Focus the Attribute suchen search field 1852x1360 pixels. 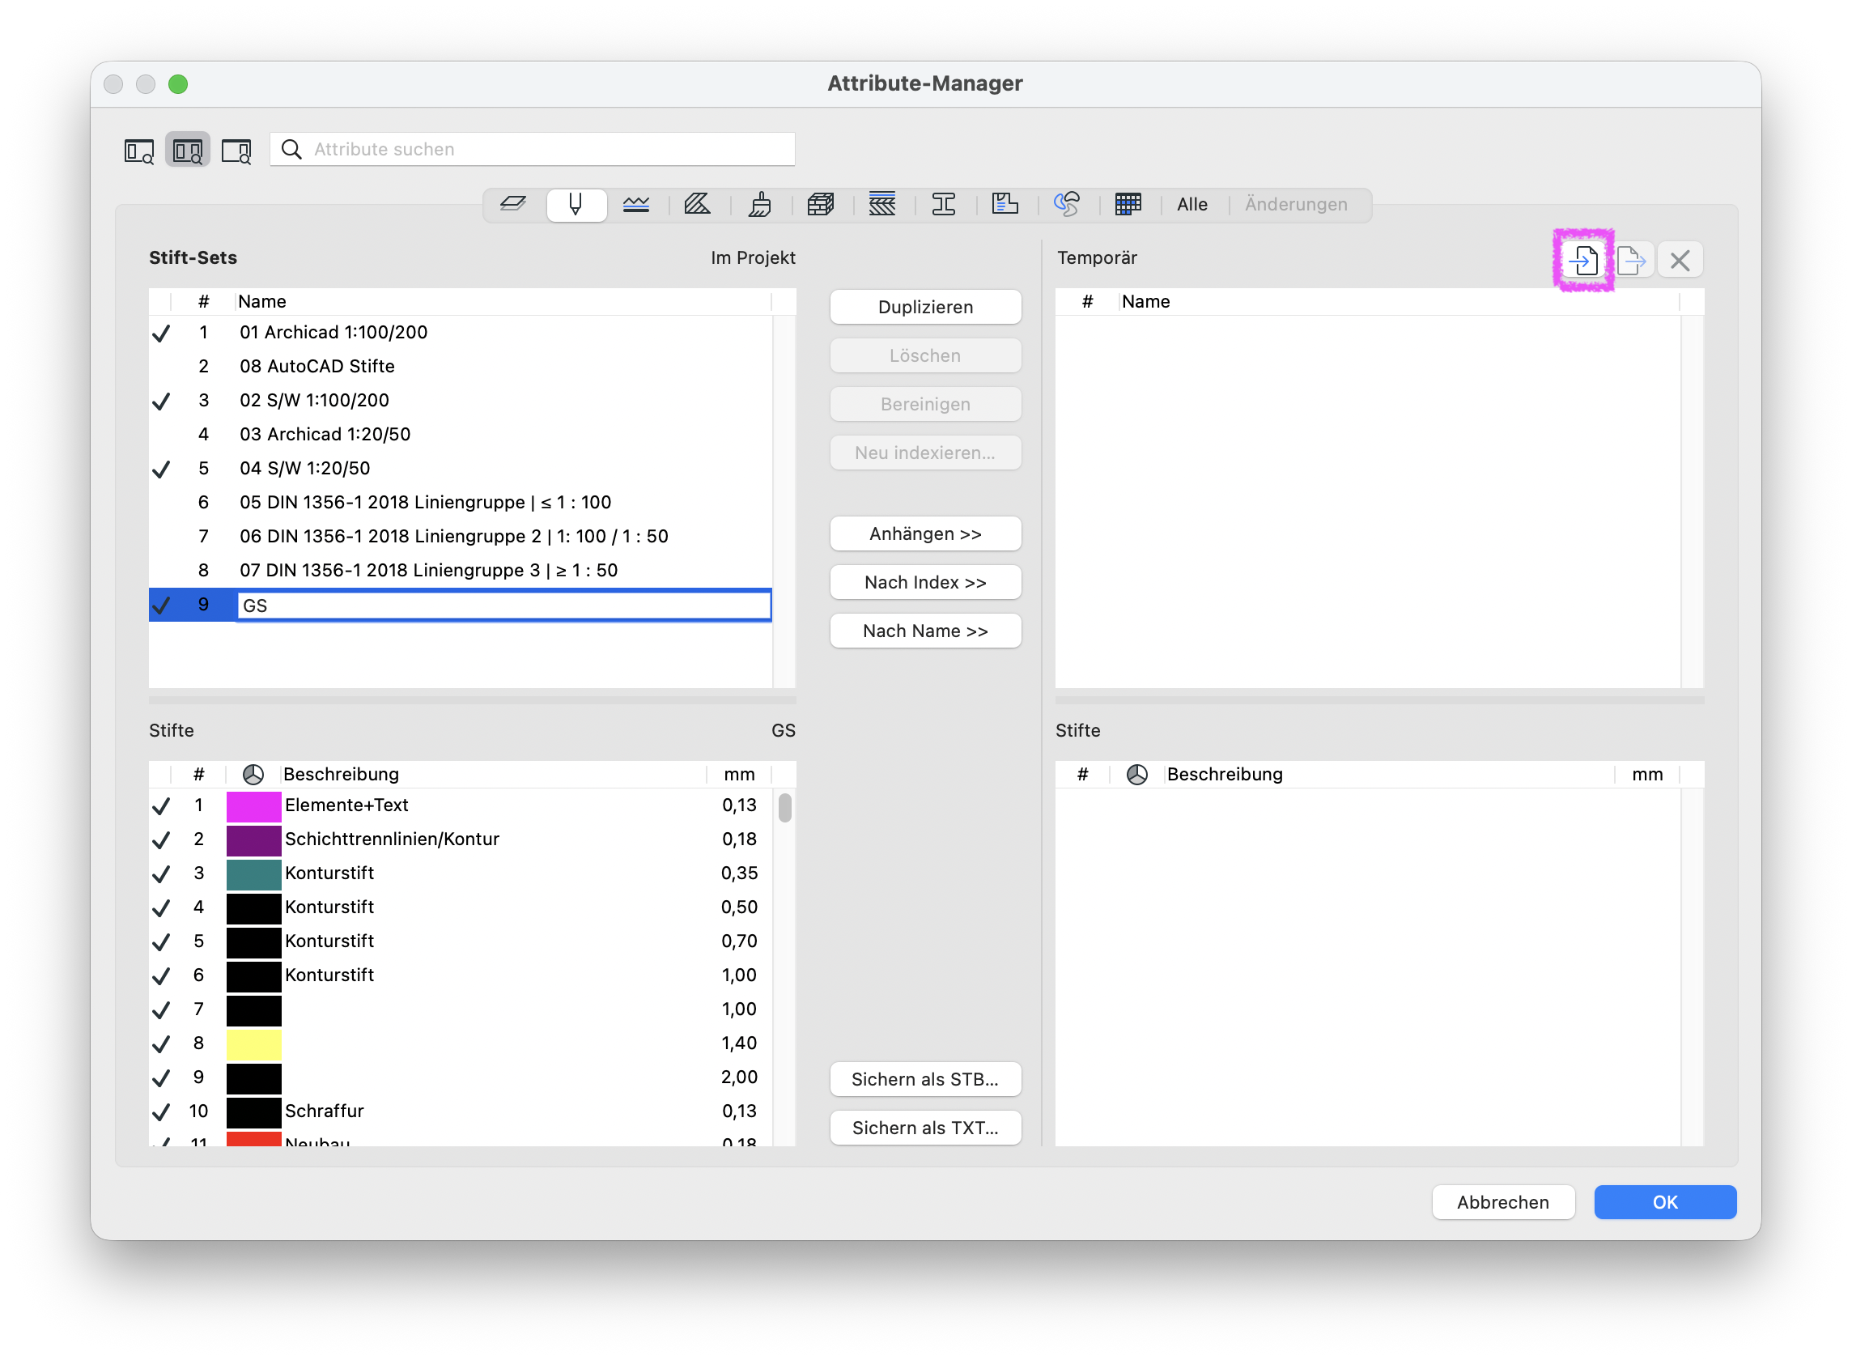(533, 149)
